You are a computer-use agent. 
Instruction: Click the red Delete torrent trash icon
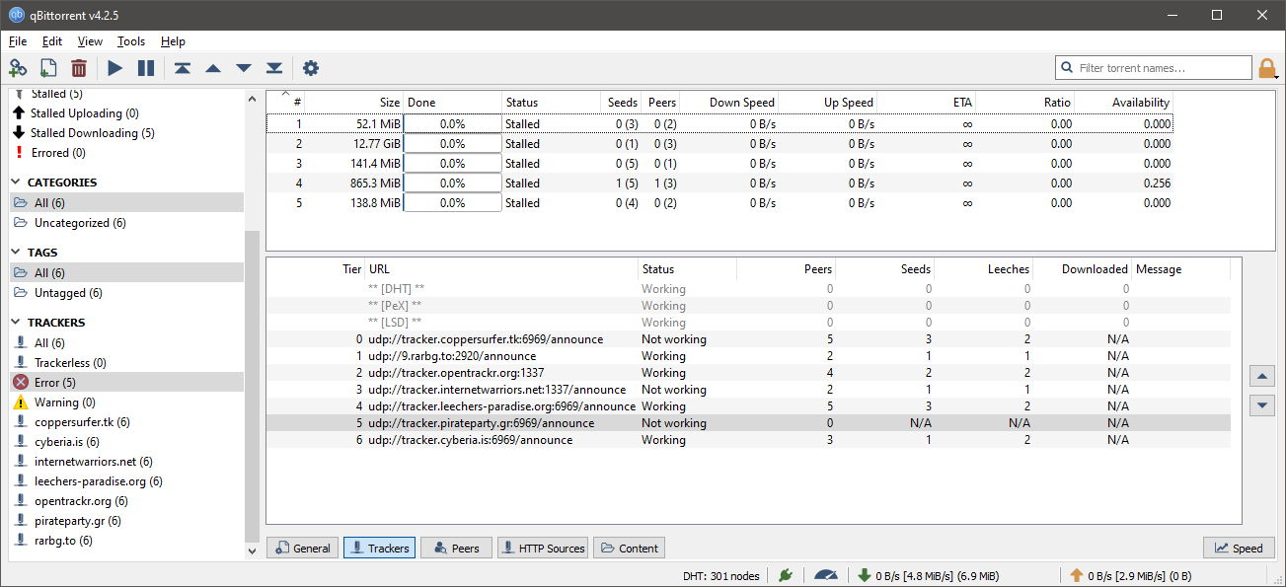[x=79, y=68]
